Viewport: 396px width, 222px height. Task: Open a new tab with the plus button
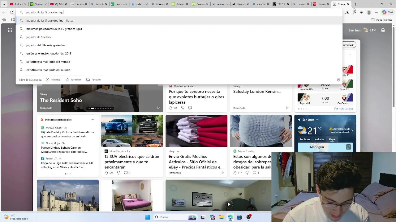(355, 4)
